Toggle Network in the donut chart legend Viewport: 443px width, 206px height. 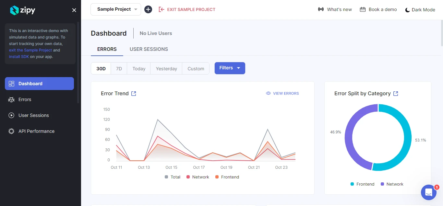click(392, 184)
